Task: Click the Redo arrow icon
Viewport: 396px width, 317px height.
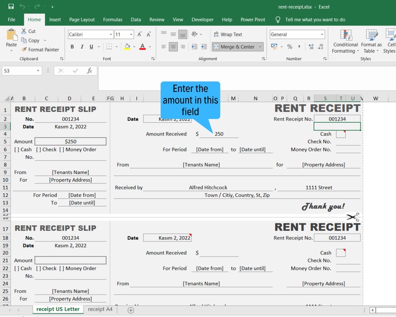Action: (x=37, y=6)
